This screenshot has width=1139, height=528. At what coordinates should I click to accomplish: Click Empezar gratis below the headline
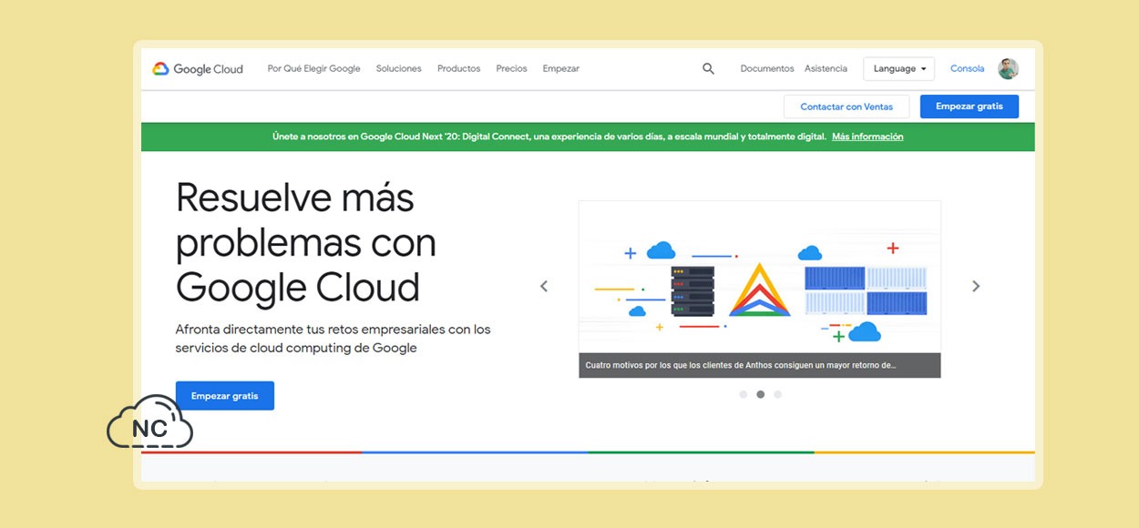coord(225,396)
